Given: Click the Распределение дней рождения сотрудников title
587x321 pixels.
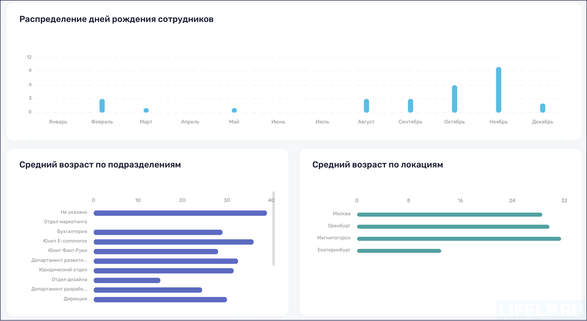Looking at the screenshot, I should point(116,19).
